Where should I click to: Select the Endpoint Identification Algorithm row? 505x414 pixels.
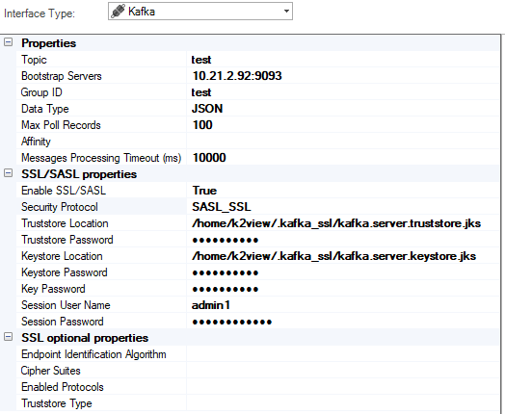point(257,354)
